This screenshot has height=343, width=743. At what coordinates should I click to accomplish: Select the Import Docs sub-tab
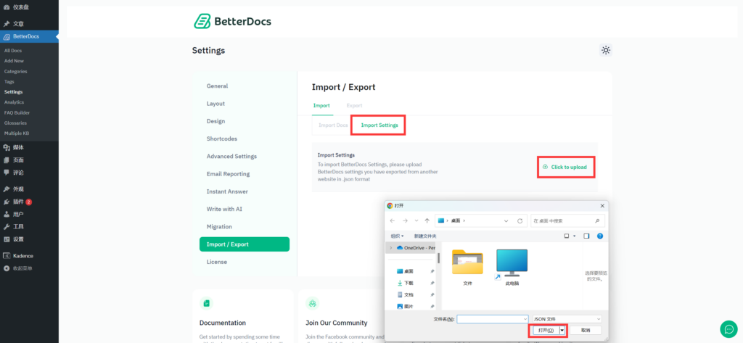333,125
